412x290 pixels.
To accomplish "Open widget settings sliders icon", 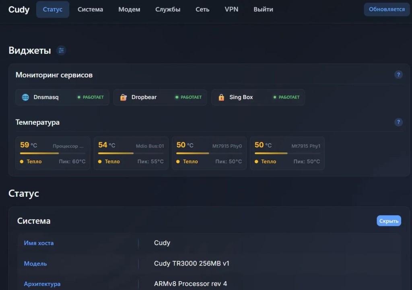I will tap(61, 50).
